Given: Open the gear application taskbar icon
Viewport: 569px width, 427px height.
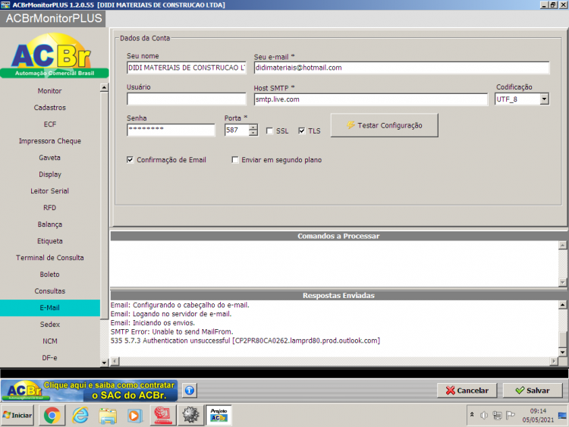Looking at the screenshot, I should (190, 415).
